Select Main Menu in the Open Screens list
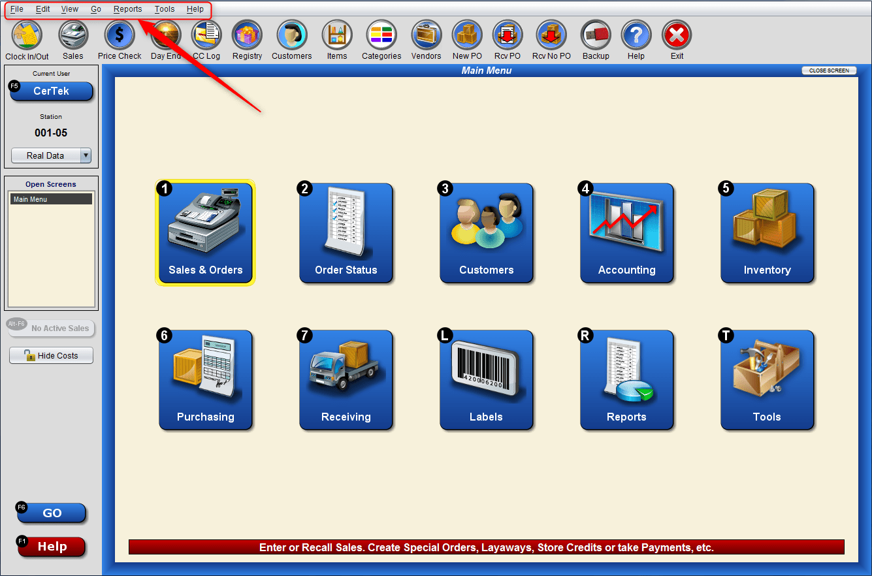Image resolution: width=872 pixels, height=576 pixels. (50, 198)
